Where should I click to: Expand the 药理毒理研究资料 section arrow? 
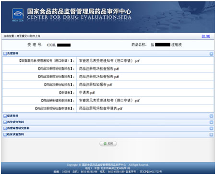tap(211, 128)
